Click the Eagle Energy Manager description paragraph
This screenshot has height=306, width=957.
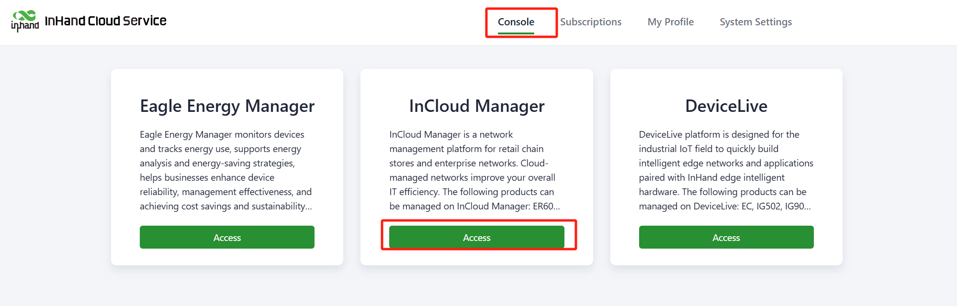coord(226,170)
